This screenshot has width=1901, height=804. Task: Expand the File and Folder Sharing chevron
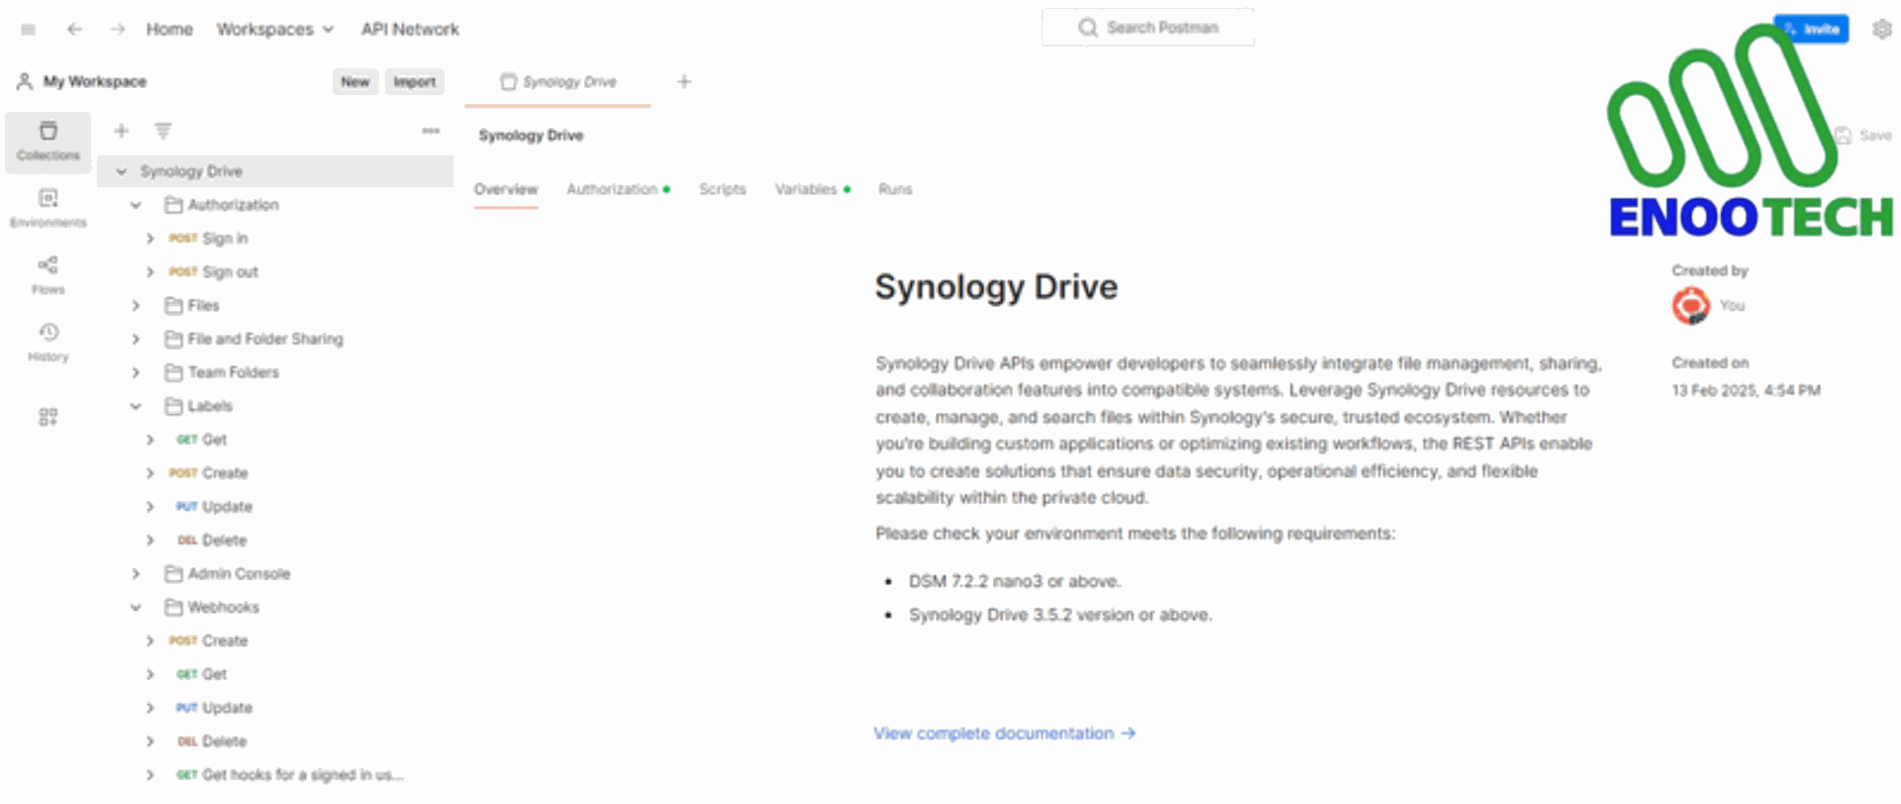[x=137, y=339]
